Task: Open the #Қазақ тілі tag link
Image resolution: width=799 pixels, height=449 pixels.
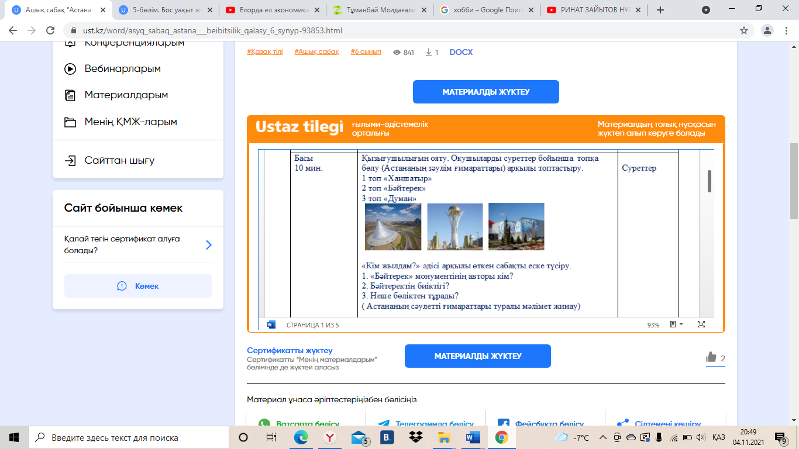Action: click(265, 51)
